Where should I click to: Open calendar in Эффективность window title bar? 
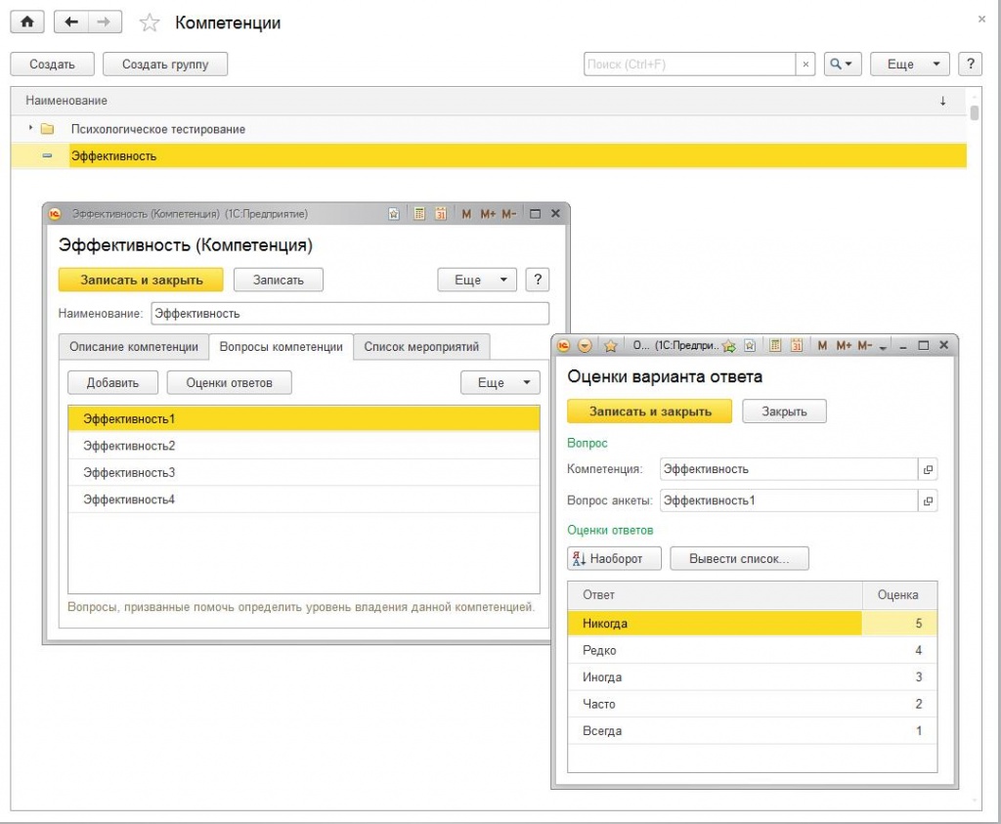click(x=441, y=214)
